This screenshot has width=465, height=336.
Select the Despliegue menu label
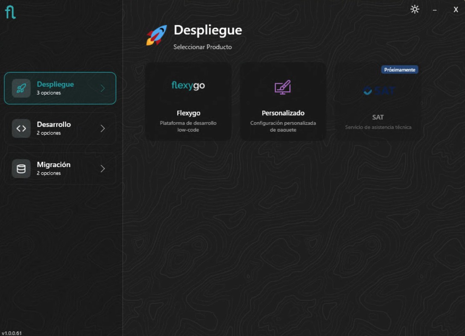pos(55,84)
